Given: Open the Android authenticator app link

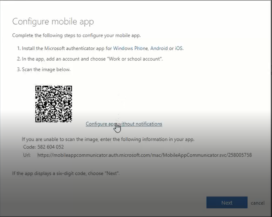Looking at the screenshot, I should 159,48.
